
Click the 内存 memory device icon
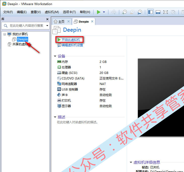(x=59, y=62)
